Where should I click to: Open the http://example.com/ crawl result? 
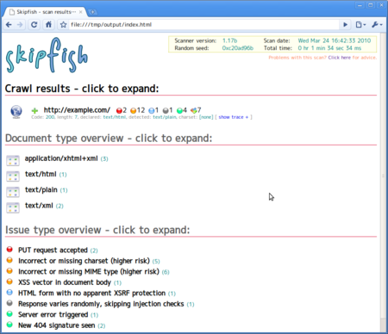(77, 110)
